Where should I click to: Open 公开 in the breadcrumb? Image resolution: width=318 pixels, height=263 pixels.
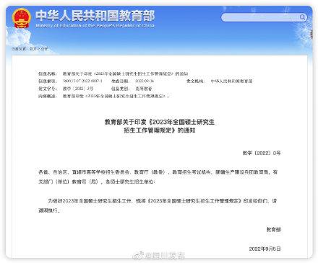point(44,49)
